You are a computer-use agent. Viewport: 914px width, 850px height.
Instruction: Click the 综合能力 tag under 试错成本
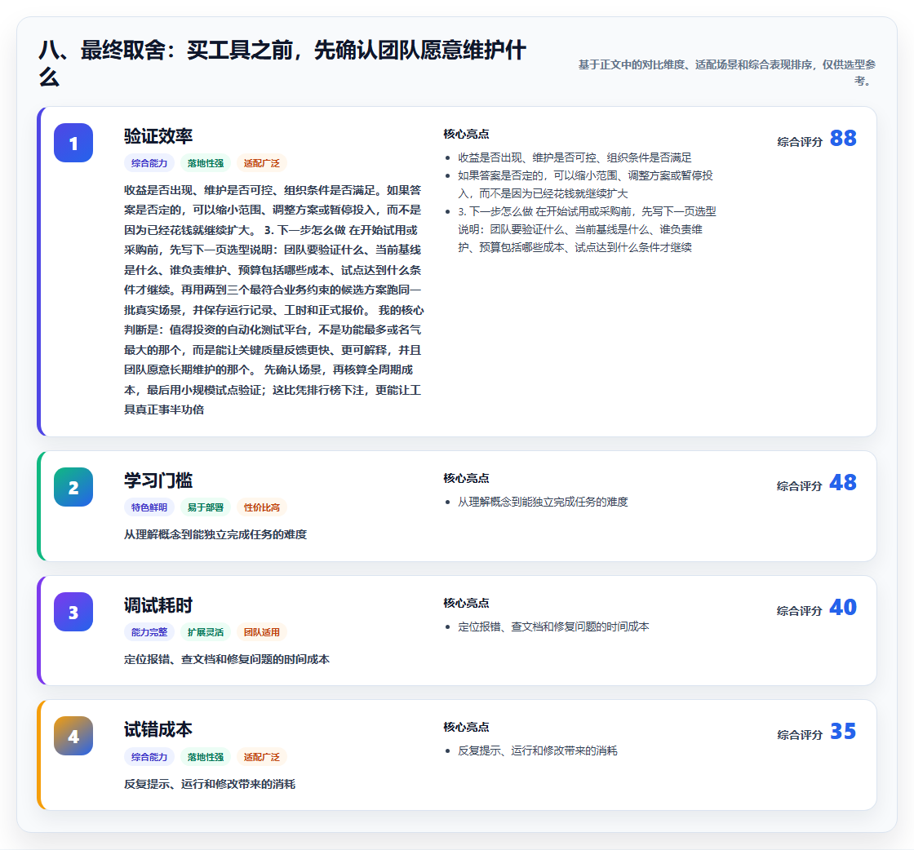point(149,757)
